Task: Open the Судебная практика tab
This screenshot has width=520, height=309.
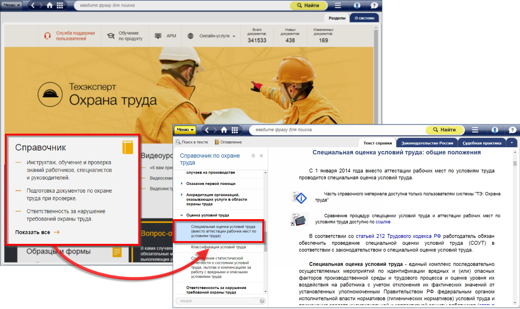Action: click(482, 143)
